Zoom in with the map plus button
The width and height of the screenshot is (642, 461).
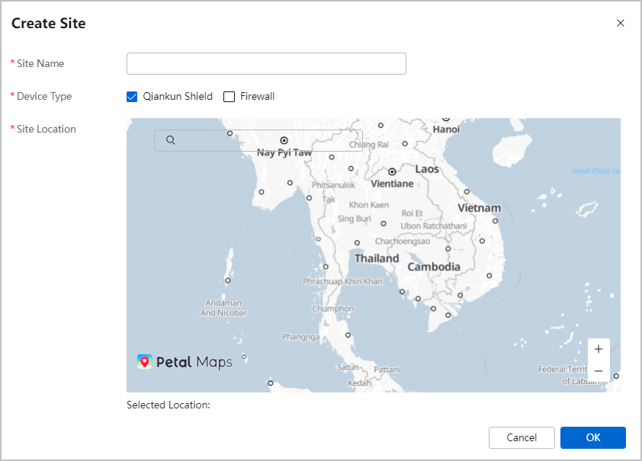pos(599,349)
